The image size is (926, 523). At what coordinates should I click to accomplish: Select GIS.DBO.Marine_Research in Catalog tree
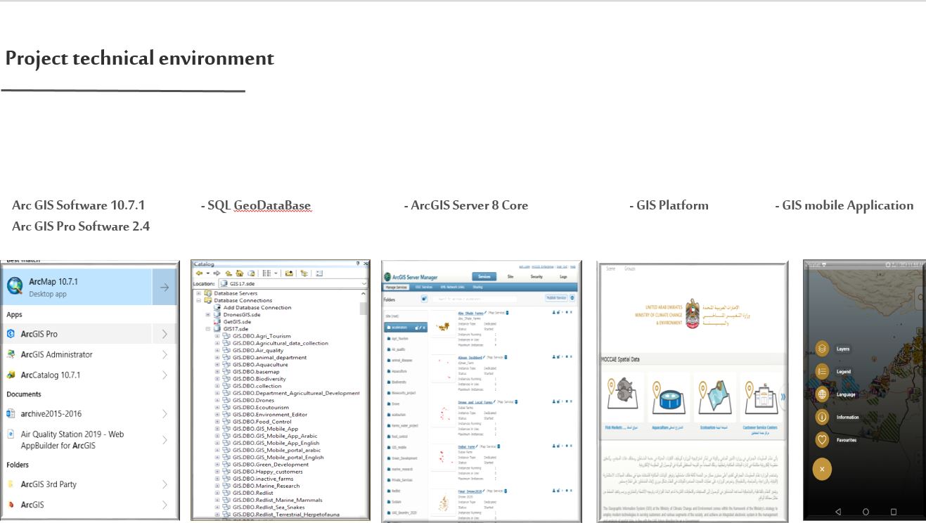pos(266,486)
